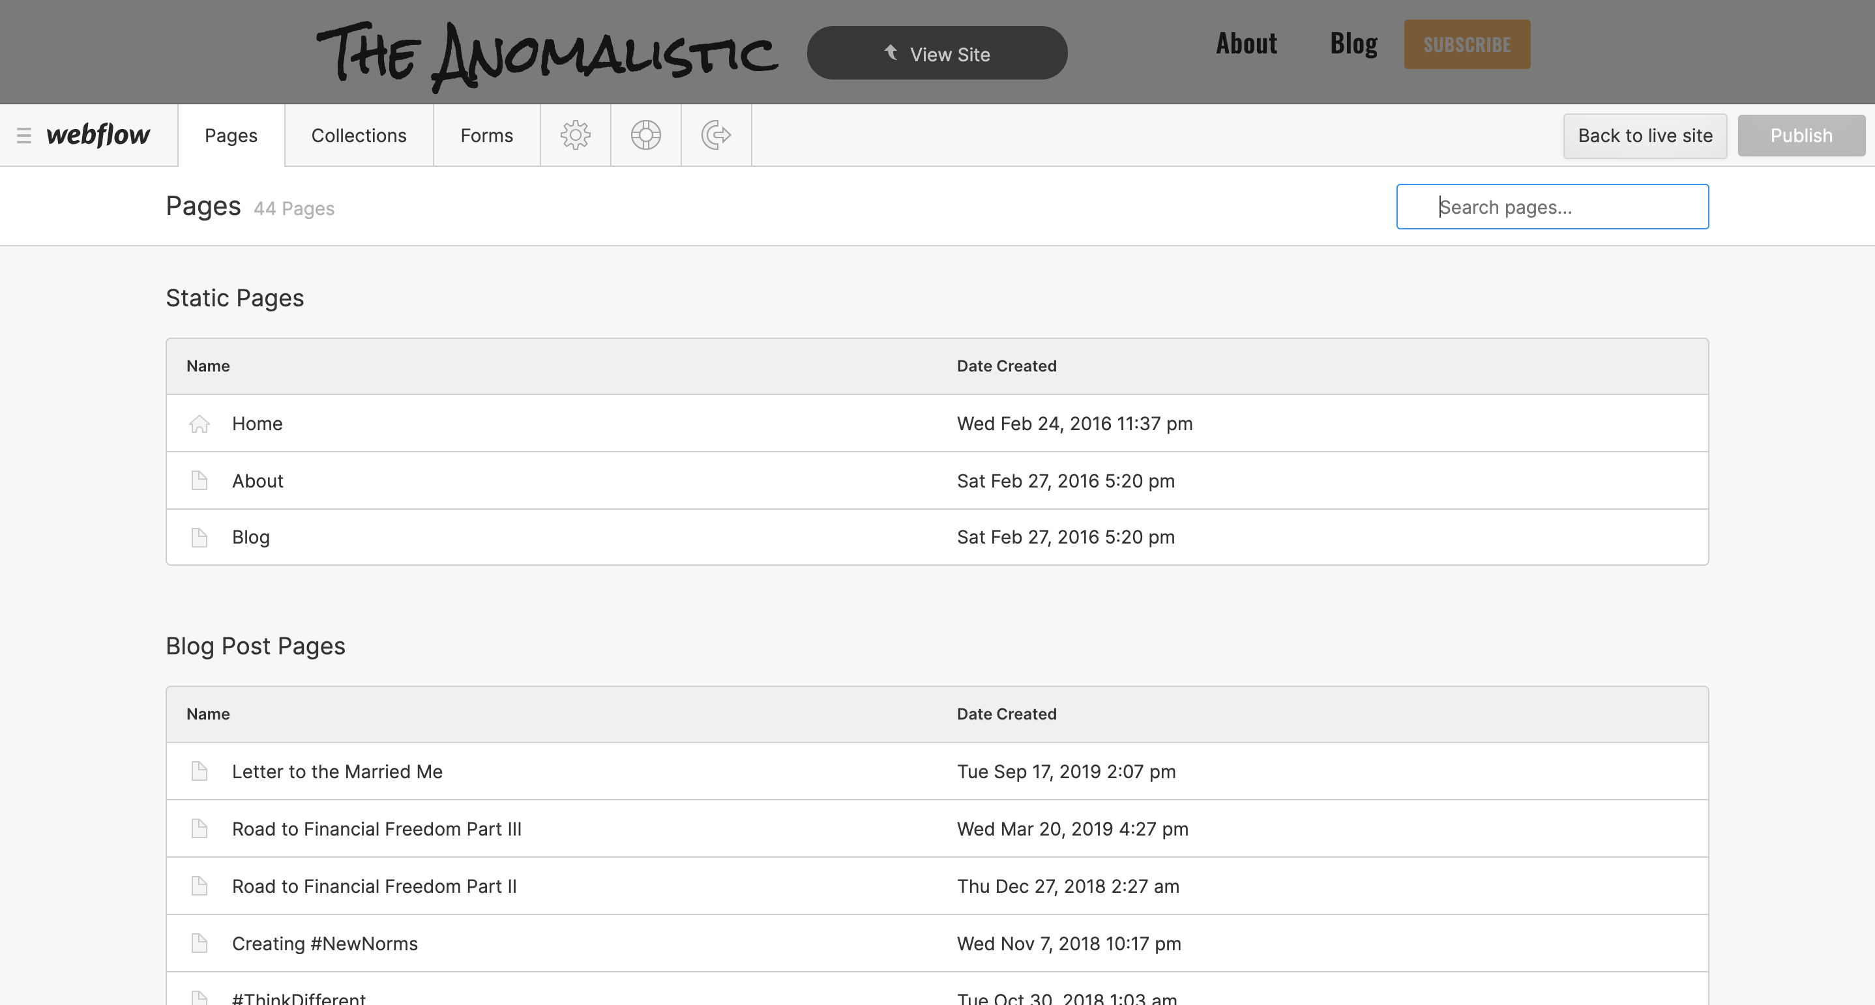Click the Home page house icon

click(x=199, y=424)
